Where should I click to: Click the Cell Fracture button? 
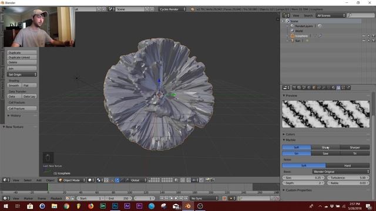point(22,108)
